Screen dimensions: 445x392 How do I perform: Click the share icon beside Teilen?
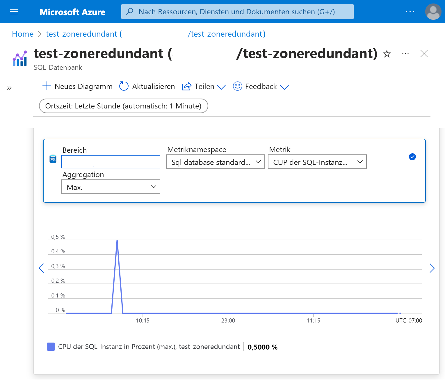pyautogui.click(x=186, y=86)
